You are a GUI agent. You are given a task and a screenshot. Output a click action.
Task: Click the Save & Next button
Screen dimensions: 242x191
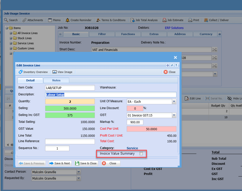[x=59, y=163]
